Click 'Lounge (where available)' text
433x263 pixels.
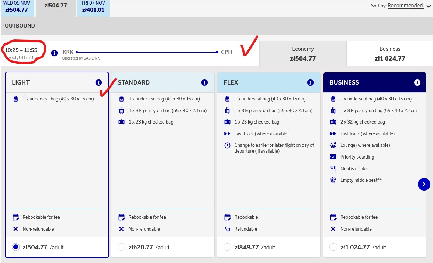coord(365,145)
